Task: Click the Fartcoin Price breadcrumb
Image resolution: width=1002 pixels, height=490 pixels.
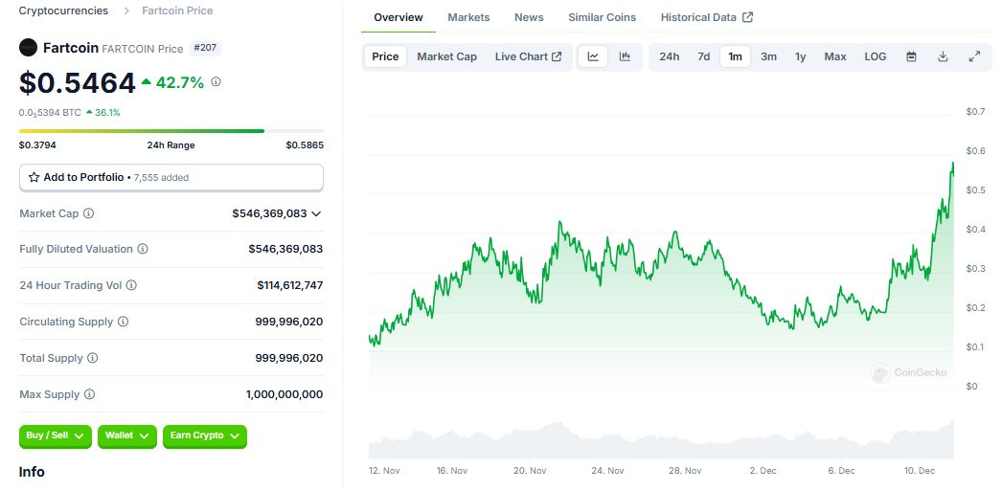Action: (177, 11)
